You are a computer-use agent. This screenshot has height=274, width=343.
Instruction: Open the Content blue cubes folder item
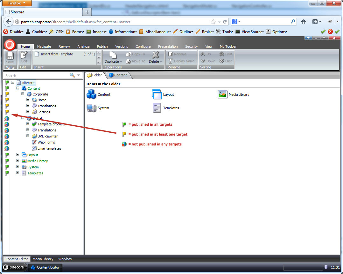click(91, 94)
